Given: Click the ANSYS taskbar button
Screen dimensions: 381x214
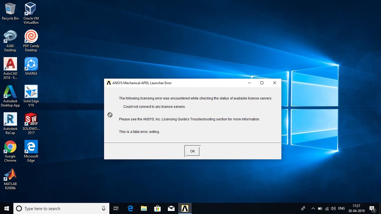Looking at the screenshot, I should pyautogui.click(x=185, y=208).
